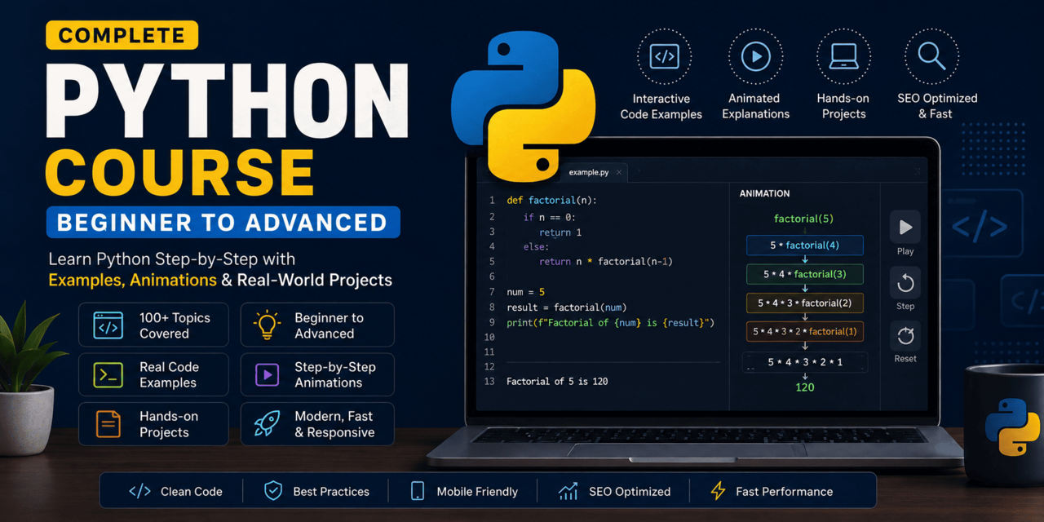Click the Mobile Friendly phone icon
This screenshot has width=1044, height=522.
point(418,491)
